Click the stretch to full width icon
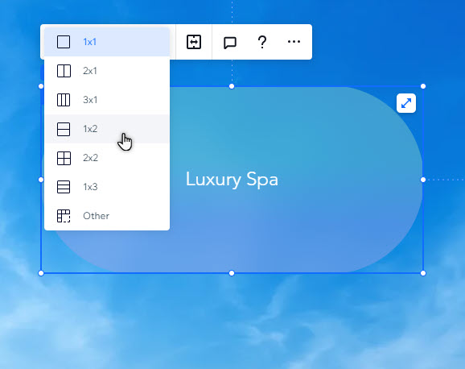The height and width of the screenshot is (369, 465). coord(194,42)
